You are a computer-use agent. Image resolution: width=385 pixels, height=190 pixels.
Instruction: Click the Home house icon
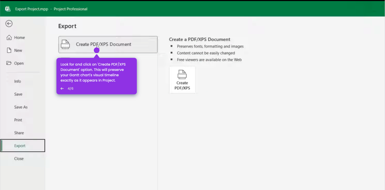click(9, 37)
